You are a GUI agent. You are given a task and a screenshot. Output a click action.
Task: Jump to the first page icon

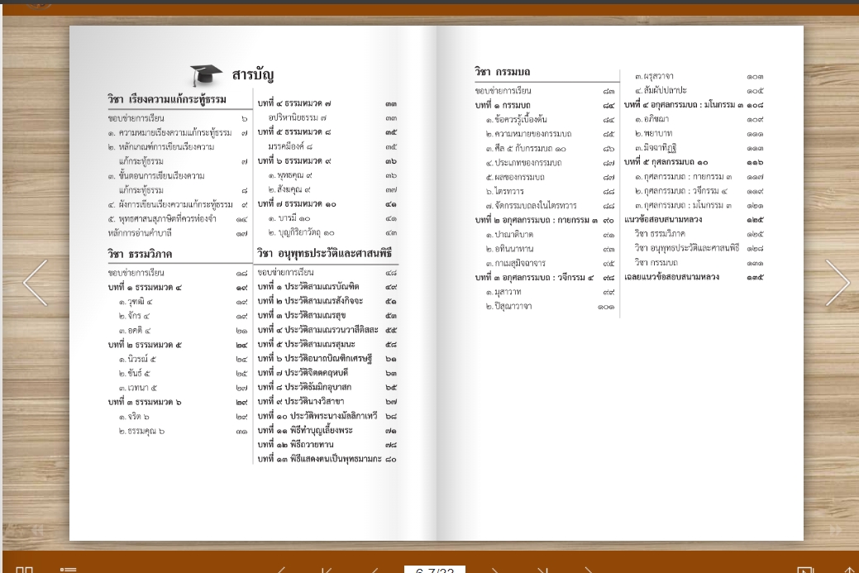click(x=325, y=571)
